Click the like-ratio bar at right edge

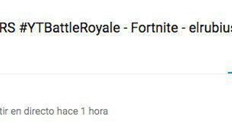(230, 73)
